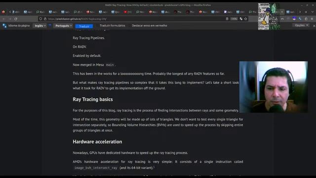Screen dimensions: 316x178
Task: Open the Firefox hamburger application menu
Action: tap(312, 19)
